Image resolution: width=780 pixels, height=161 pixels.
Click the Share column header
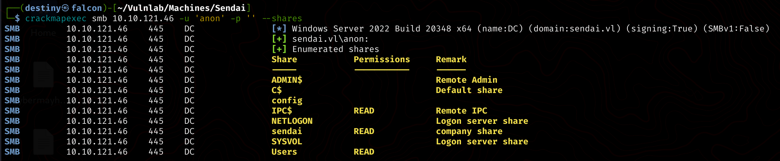284,59
